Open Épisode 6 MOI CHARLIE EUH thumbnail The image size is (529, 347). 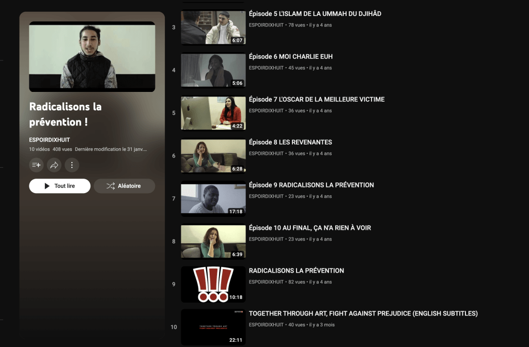pyautogui.click(x=213, y=70)
